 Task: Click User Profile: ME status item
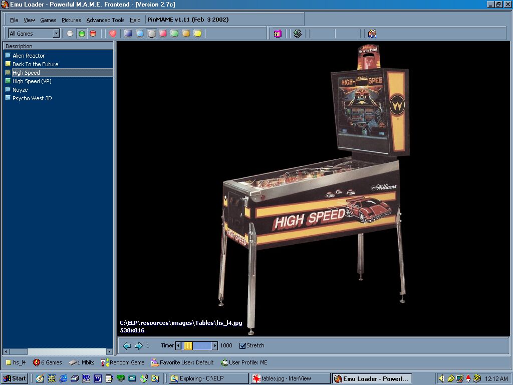point(244,362)
